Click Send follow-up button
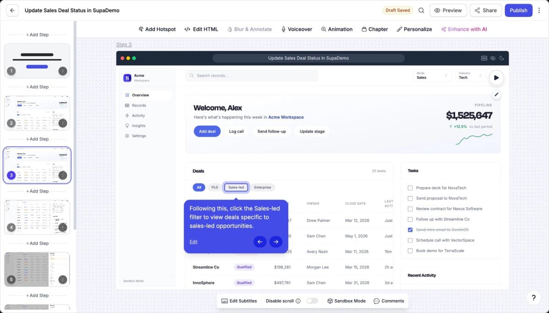The height and width of the screenshot is (313, 549). [x=271, y=132]
